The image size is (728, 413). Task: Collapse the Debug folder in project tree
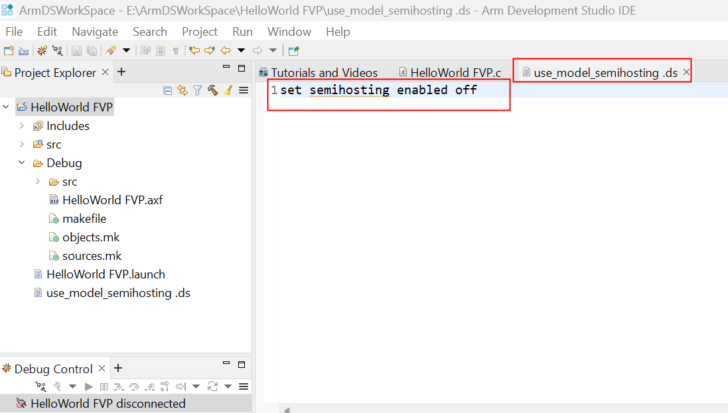click(x=22, y=163)
